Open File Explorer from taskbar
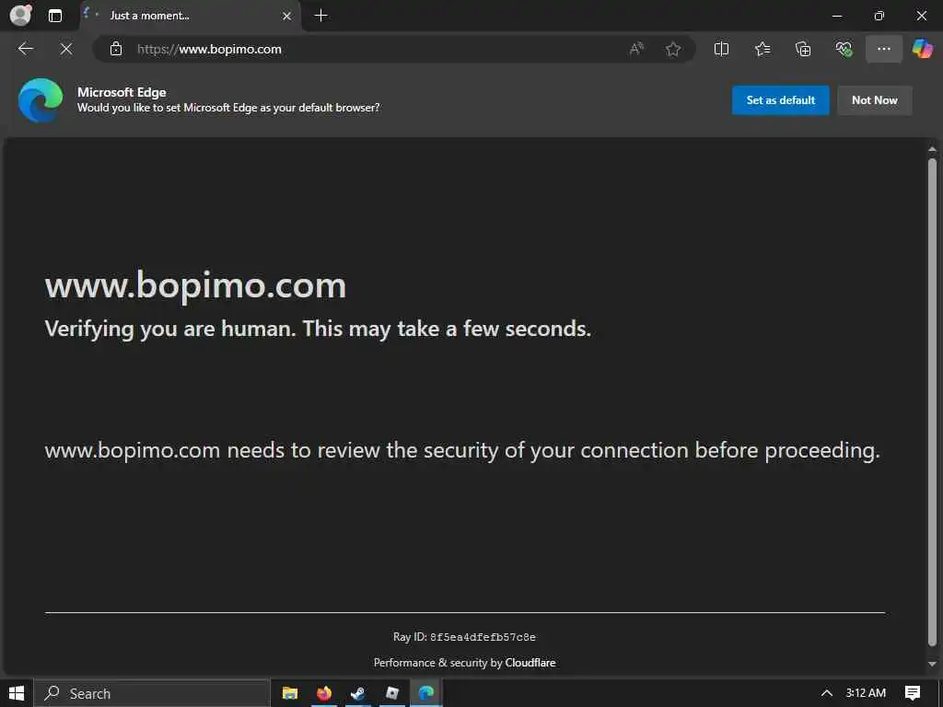The width and height of the screenshot is (943, 707). click(x=290, y=693)
